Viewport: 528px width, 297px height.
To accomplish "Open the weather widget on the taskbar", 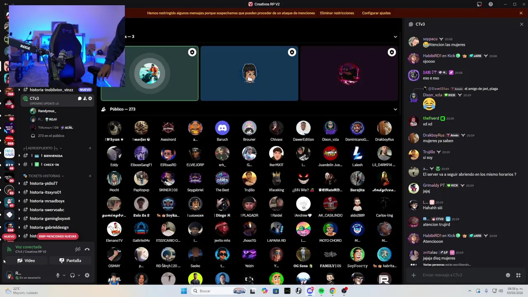I will click(x=21, y=291).
